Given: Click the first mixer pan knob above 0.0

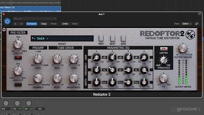Looking at the screenshot, I should point(6,103).
